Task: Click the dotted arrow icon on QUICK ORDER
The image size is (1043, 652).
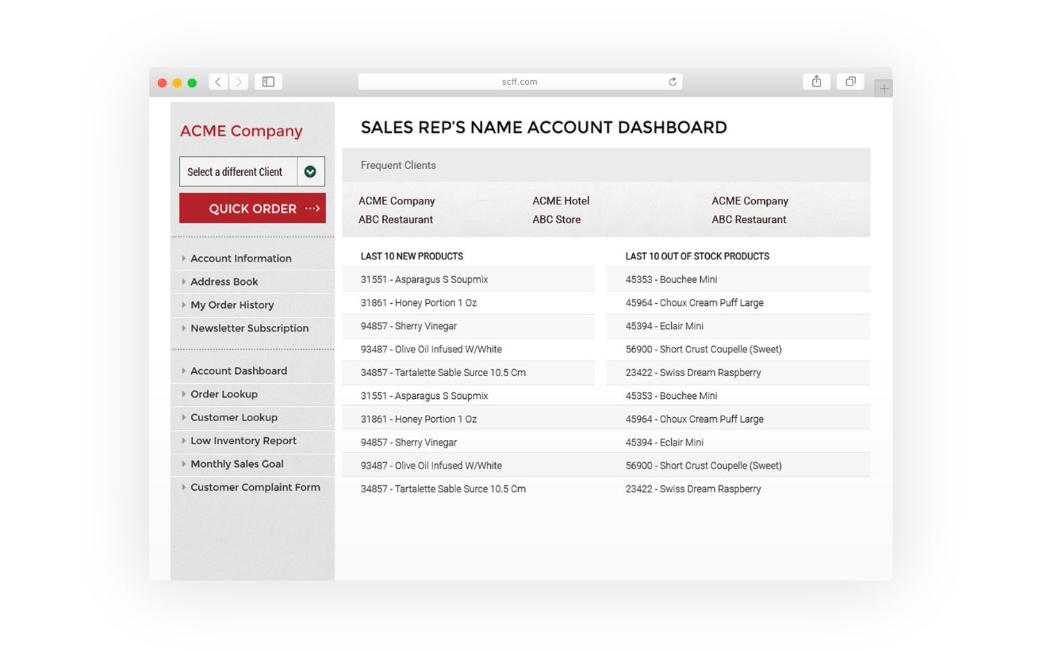Action: tap(312, 209)
